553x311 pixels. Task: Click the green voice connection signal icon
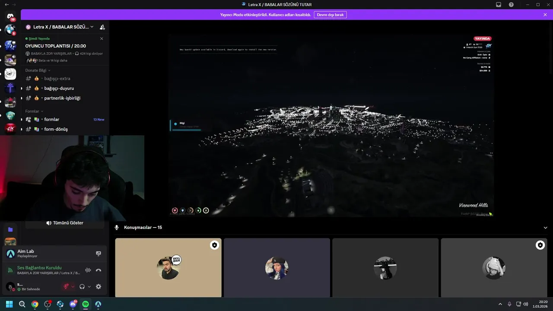coord(10,270)
